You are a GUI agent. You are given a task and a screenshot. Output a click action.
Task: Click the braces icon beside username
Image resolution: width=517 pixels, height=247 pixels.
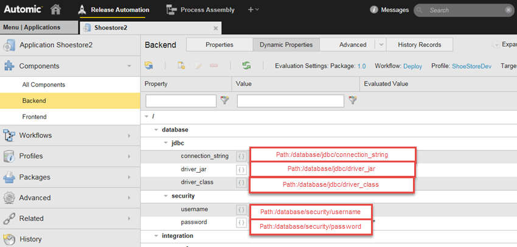click(x=241, y=210)
